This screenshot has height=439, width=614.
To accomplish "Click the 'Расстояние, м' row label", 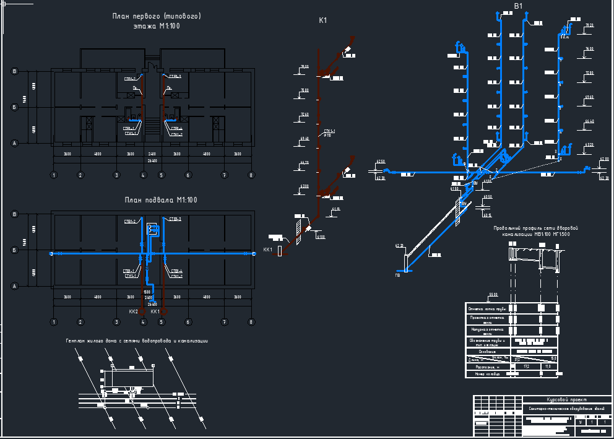I will tap(487, 367).
